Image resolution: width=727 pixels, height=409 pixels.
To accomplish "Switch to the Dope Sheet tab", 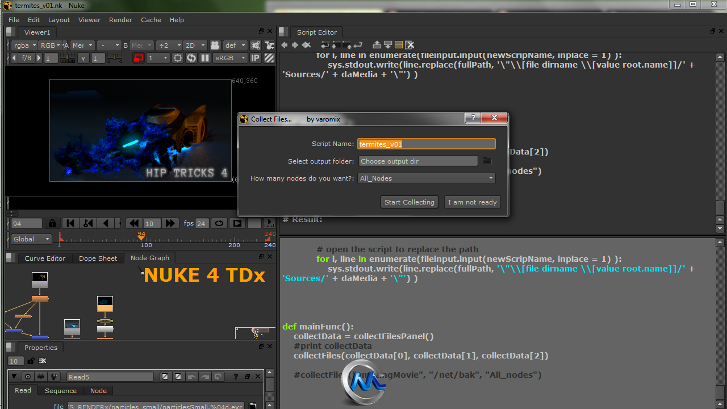I will click(98, 258).
